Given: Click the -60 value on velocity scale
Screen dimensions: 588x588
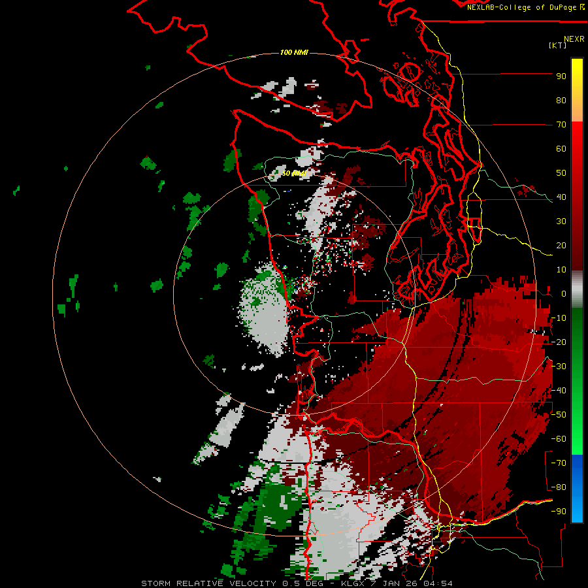Looking at the screenshot, I should (x=559, y=439).
